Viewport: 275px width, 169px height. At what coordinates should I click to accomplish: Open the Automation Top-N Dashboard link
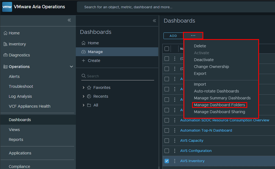206,130
